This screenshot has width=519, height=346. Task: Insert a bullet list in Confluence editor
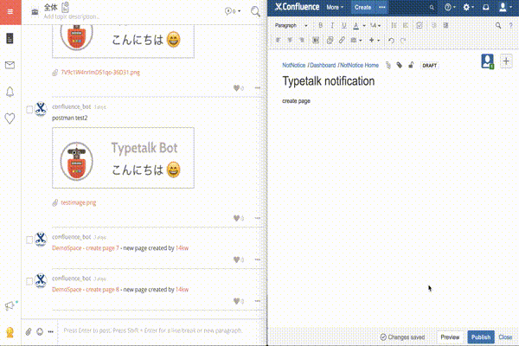coord(394,25)
